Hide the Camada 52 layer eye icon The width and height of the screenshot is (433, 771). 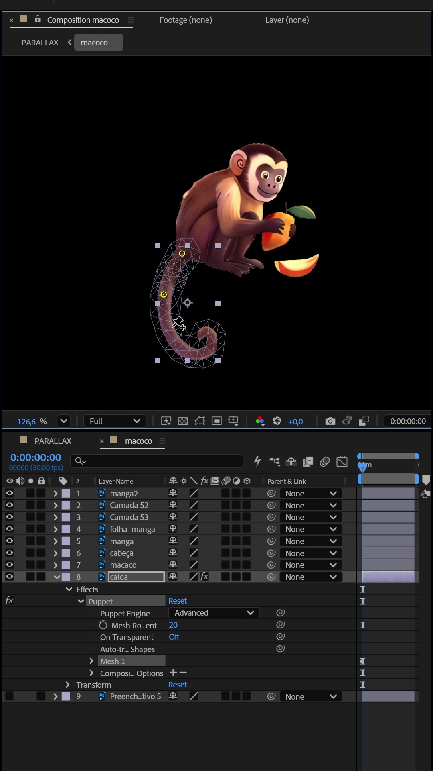10,505
